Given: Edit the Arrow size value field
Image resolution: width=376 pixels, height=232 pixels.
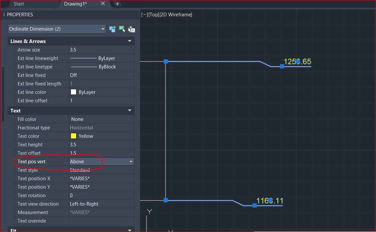Looking at the screenshot, I should pyautogui.click(x=101, y=50).
